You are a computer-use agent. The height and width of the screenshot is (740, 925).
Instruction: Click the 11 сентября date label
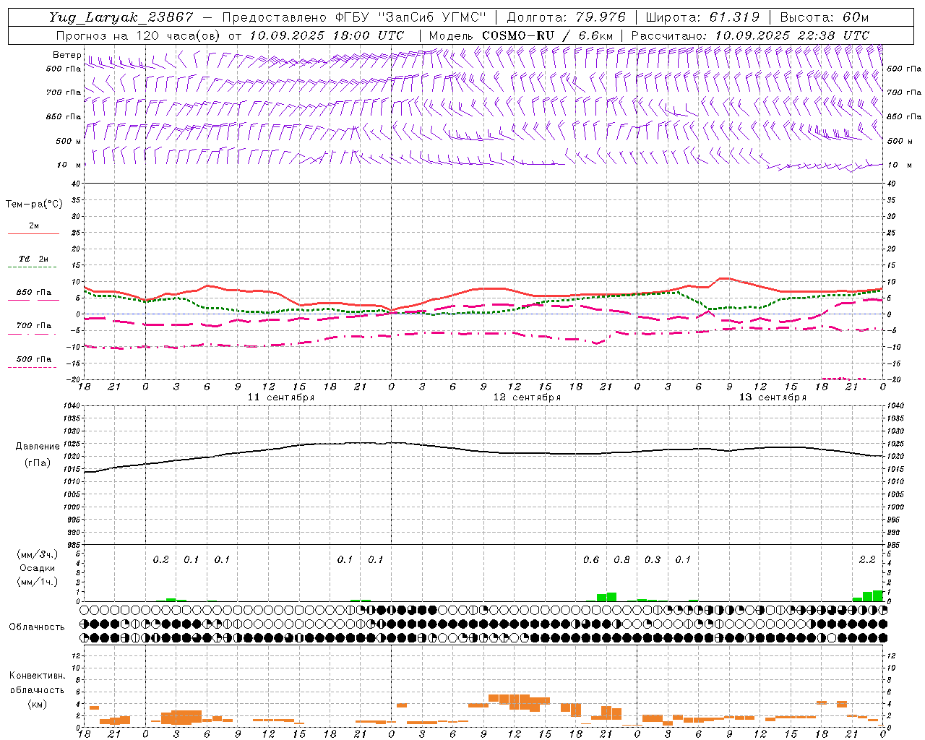point(281,397)
